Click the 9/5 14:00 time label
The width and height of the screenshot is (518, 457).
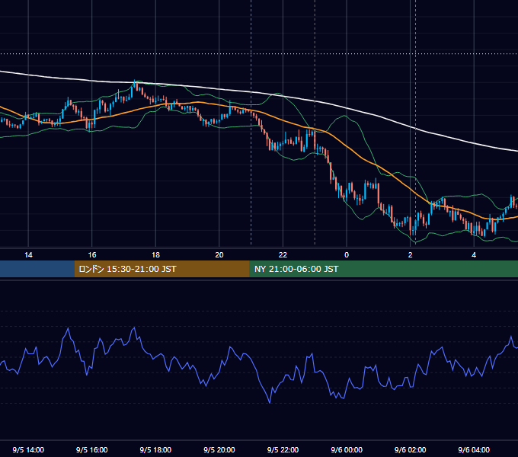(28, 449)
